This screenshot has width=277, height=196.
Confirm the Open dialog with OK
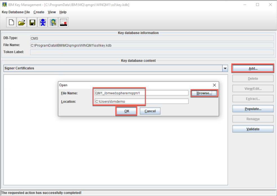[126, 111]
